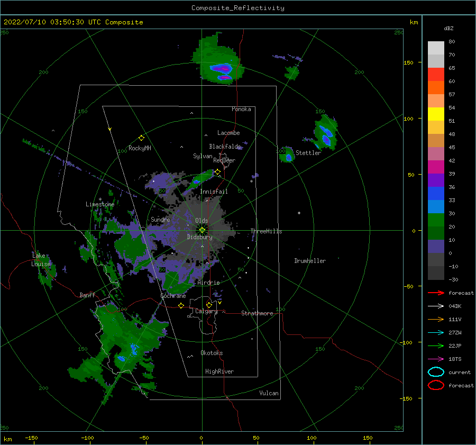476x445 pixels.
Task: Click the yellow diamond marker south of RedDeer
Action: [218, 172]
